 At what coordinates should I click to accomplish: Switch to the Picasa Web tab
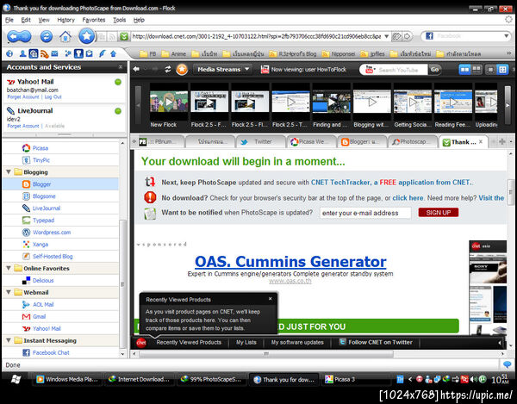point(311,141)
